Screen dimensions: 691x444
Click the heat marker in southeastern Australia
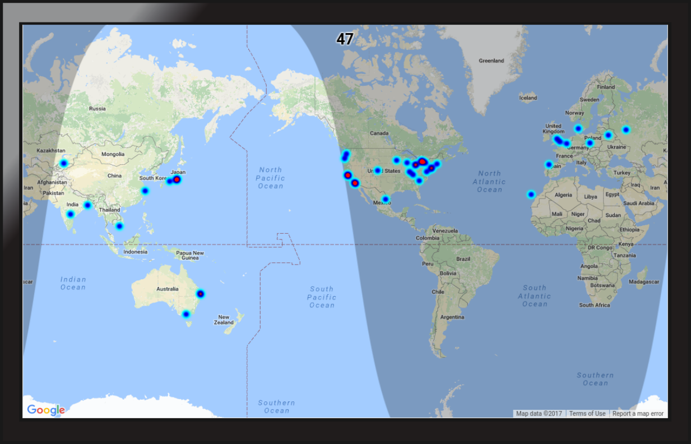pos(186,314)
